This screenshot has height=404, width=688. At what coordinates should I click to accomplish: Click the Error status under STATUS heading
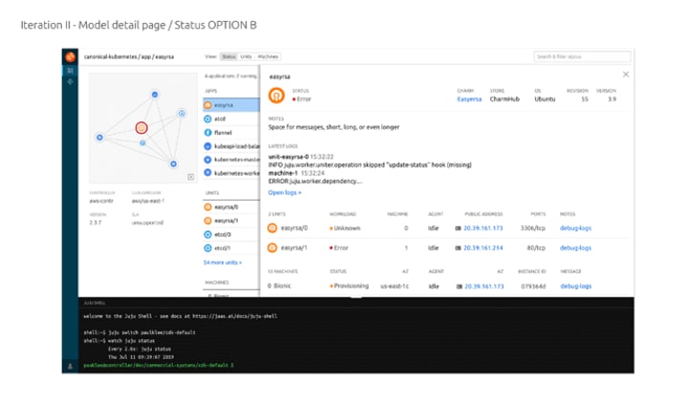coord(302,99)
